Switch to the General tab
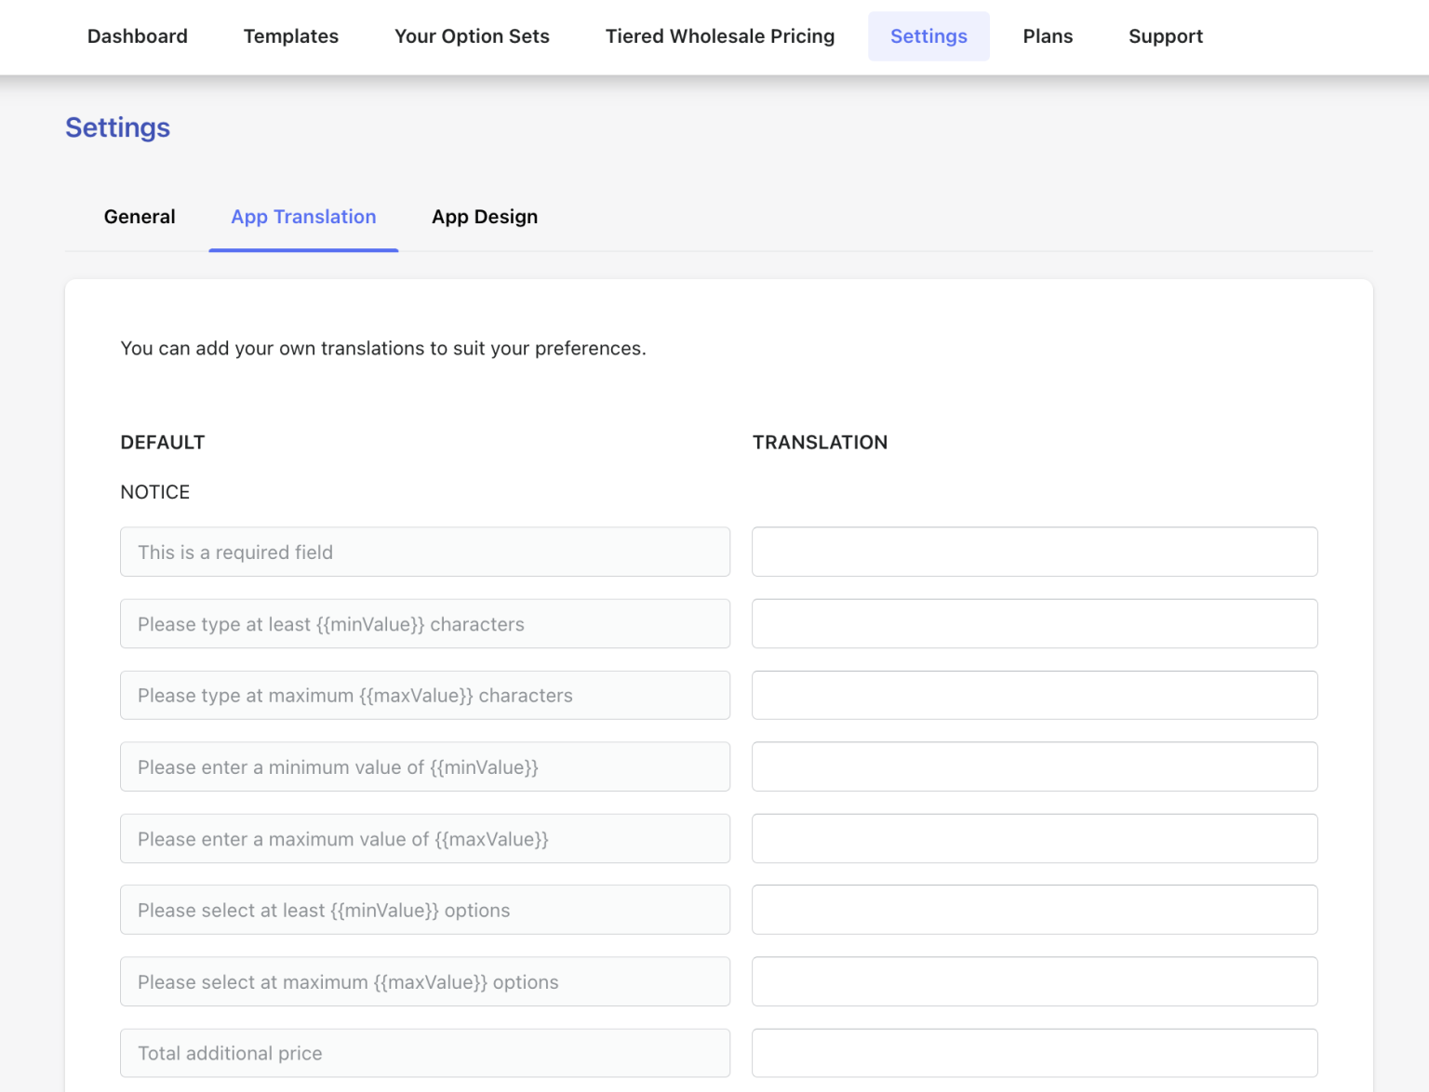The height and width of the screenshot is (1092, 1429). (x=140, y=217)
